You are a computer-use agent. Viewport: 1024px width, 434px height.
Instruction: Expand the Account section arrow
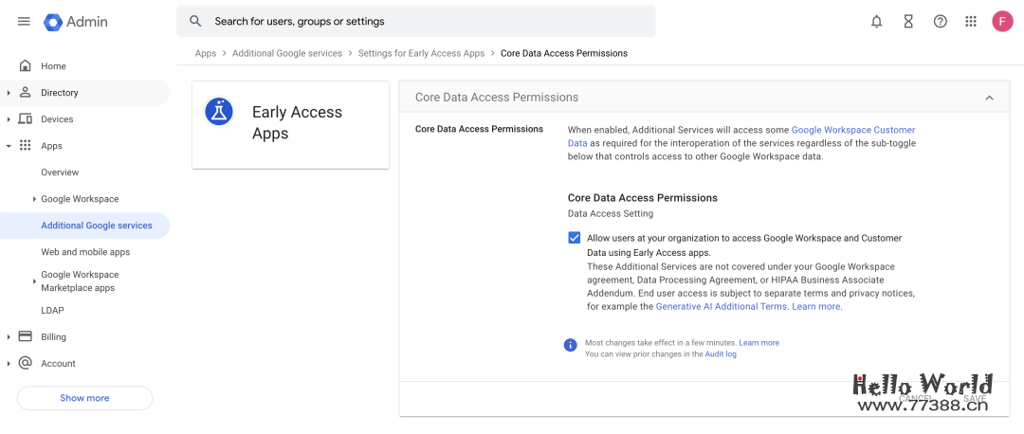[x=9, y=364]
